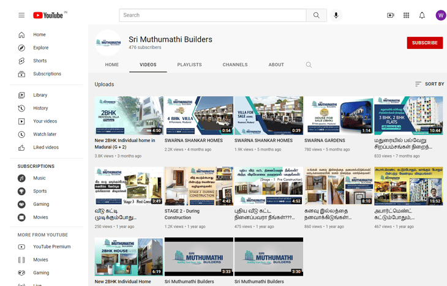Open the Watch later link
The height and width of the screenshot is (286, 447).
pyautogui.click(x=45, y=134)
